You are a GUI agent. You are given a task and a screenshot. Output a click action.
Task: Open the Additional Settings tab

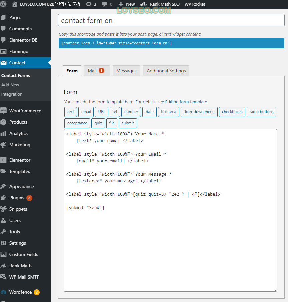(x=166, y=71)
